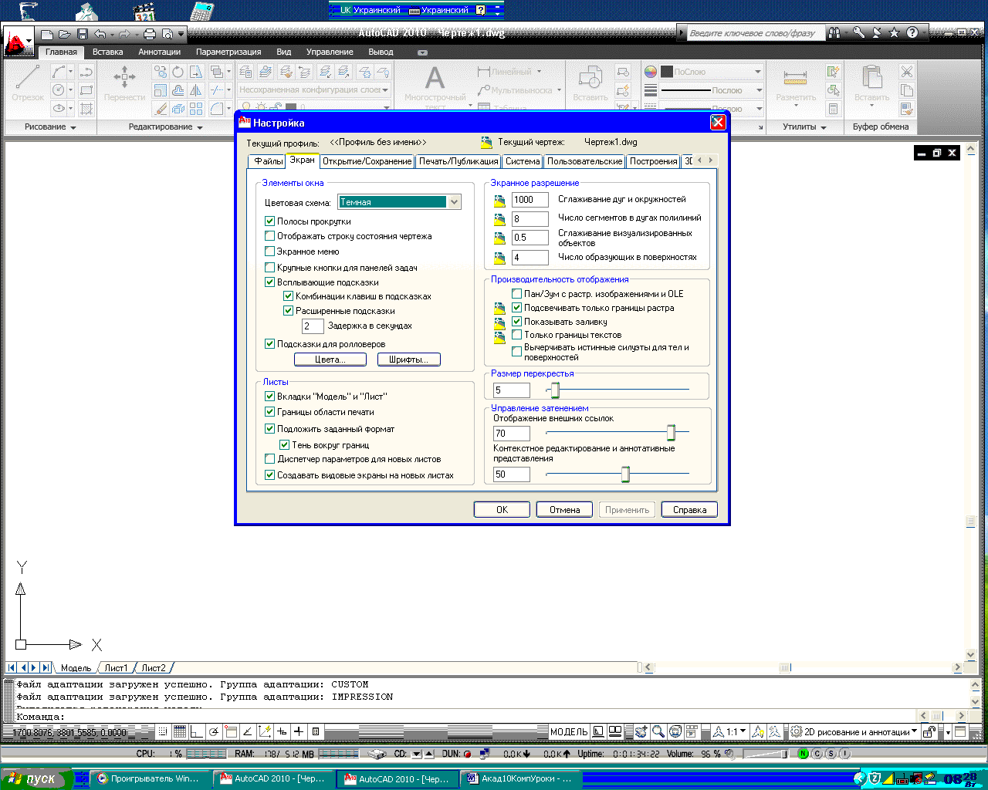
Task: Check the Экранное меню checkbox
Action: 269,252
